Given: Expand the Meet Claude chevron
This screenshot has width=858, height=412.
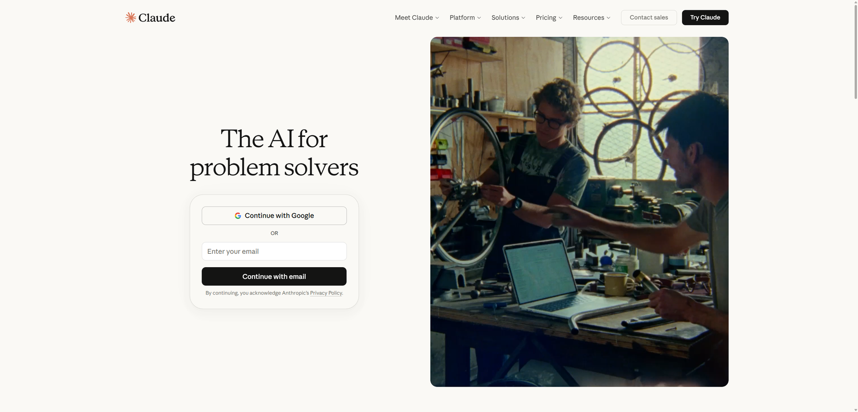Looking at the screenshot, I should pos(437,18).
